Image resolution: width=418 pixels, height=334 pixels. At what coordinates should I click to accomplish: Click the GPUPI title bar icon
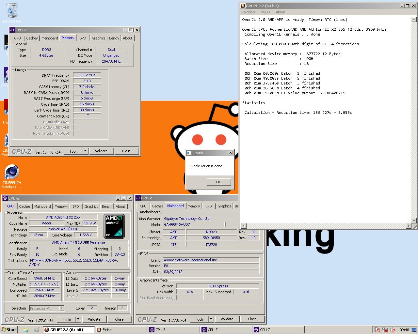tap(243, 6)
